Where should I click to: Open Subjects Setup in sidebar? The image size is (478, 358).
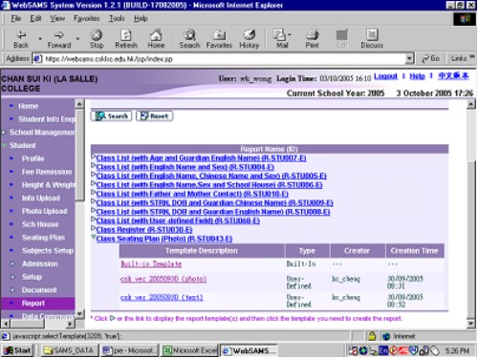48,250
